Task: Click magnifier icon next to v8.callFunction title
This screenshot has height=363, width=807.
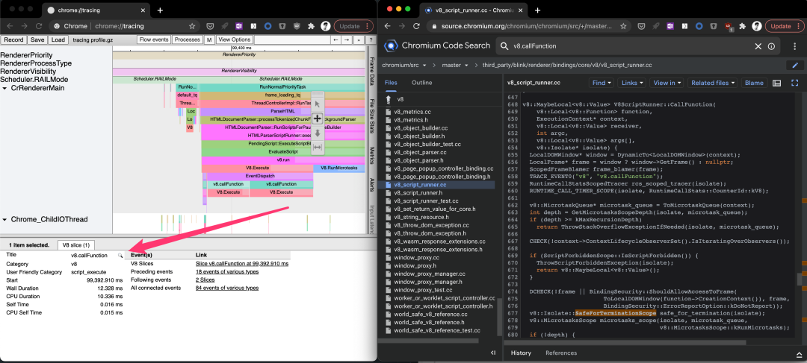Action: tap(120, 255)
